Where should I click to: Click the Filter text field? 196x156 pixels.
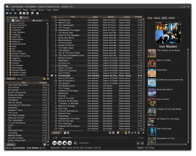(x=32, y=79)
